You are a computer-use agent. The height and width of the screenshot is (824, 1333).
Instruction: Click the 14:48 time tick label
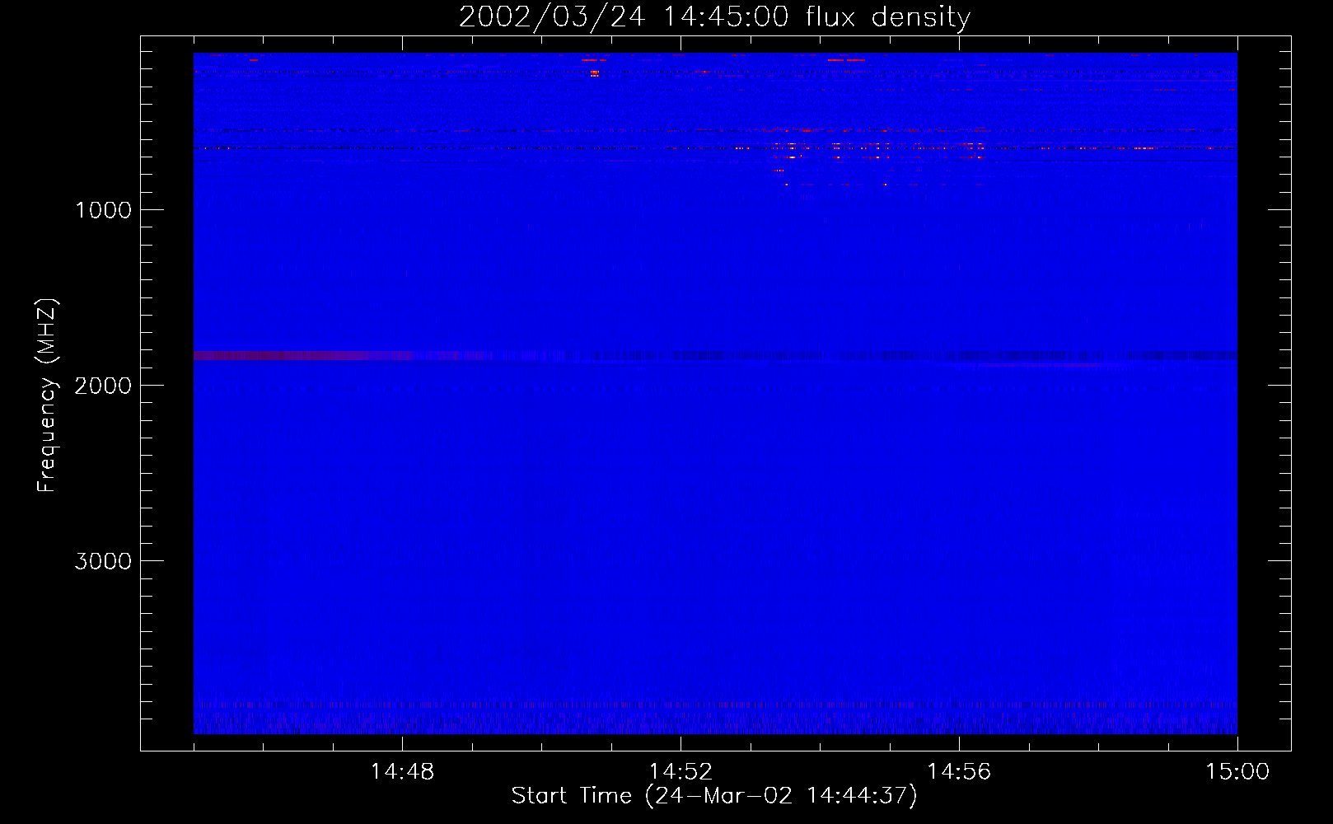pos(402,772)
